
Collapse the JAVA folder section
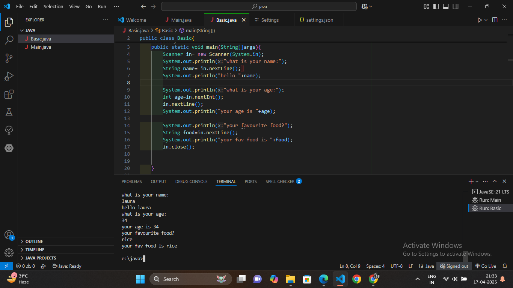pyautogui.click(x=66, y=30)
